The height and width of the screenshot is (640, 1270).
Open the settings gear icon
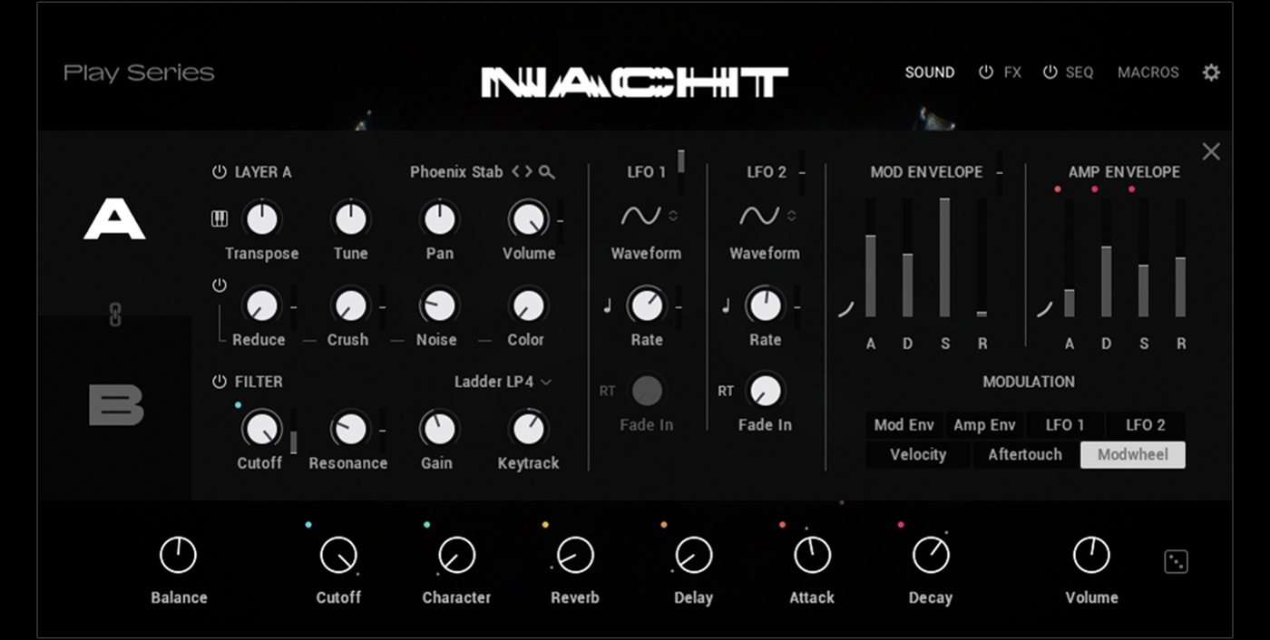pyautogui.click(x=1211, y=73)
